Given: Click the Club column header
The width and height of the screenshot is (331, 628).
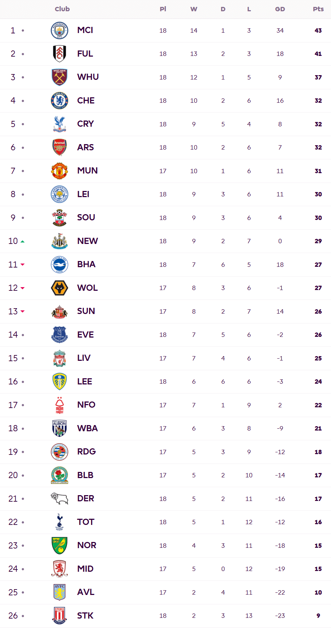Looking at the screenshot, I should pos(62,9).
